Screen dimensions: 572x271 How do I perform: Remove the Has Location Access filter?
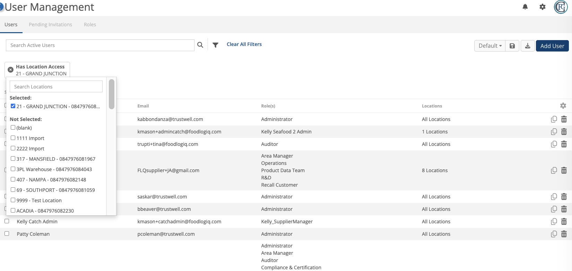click(x=11, y=70)
